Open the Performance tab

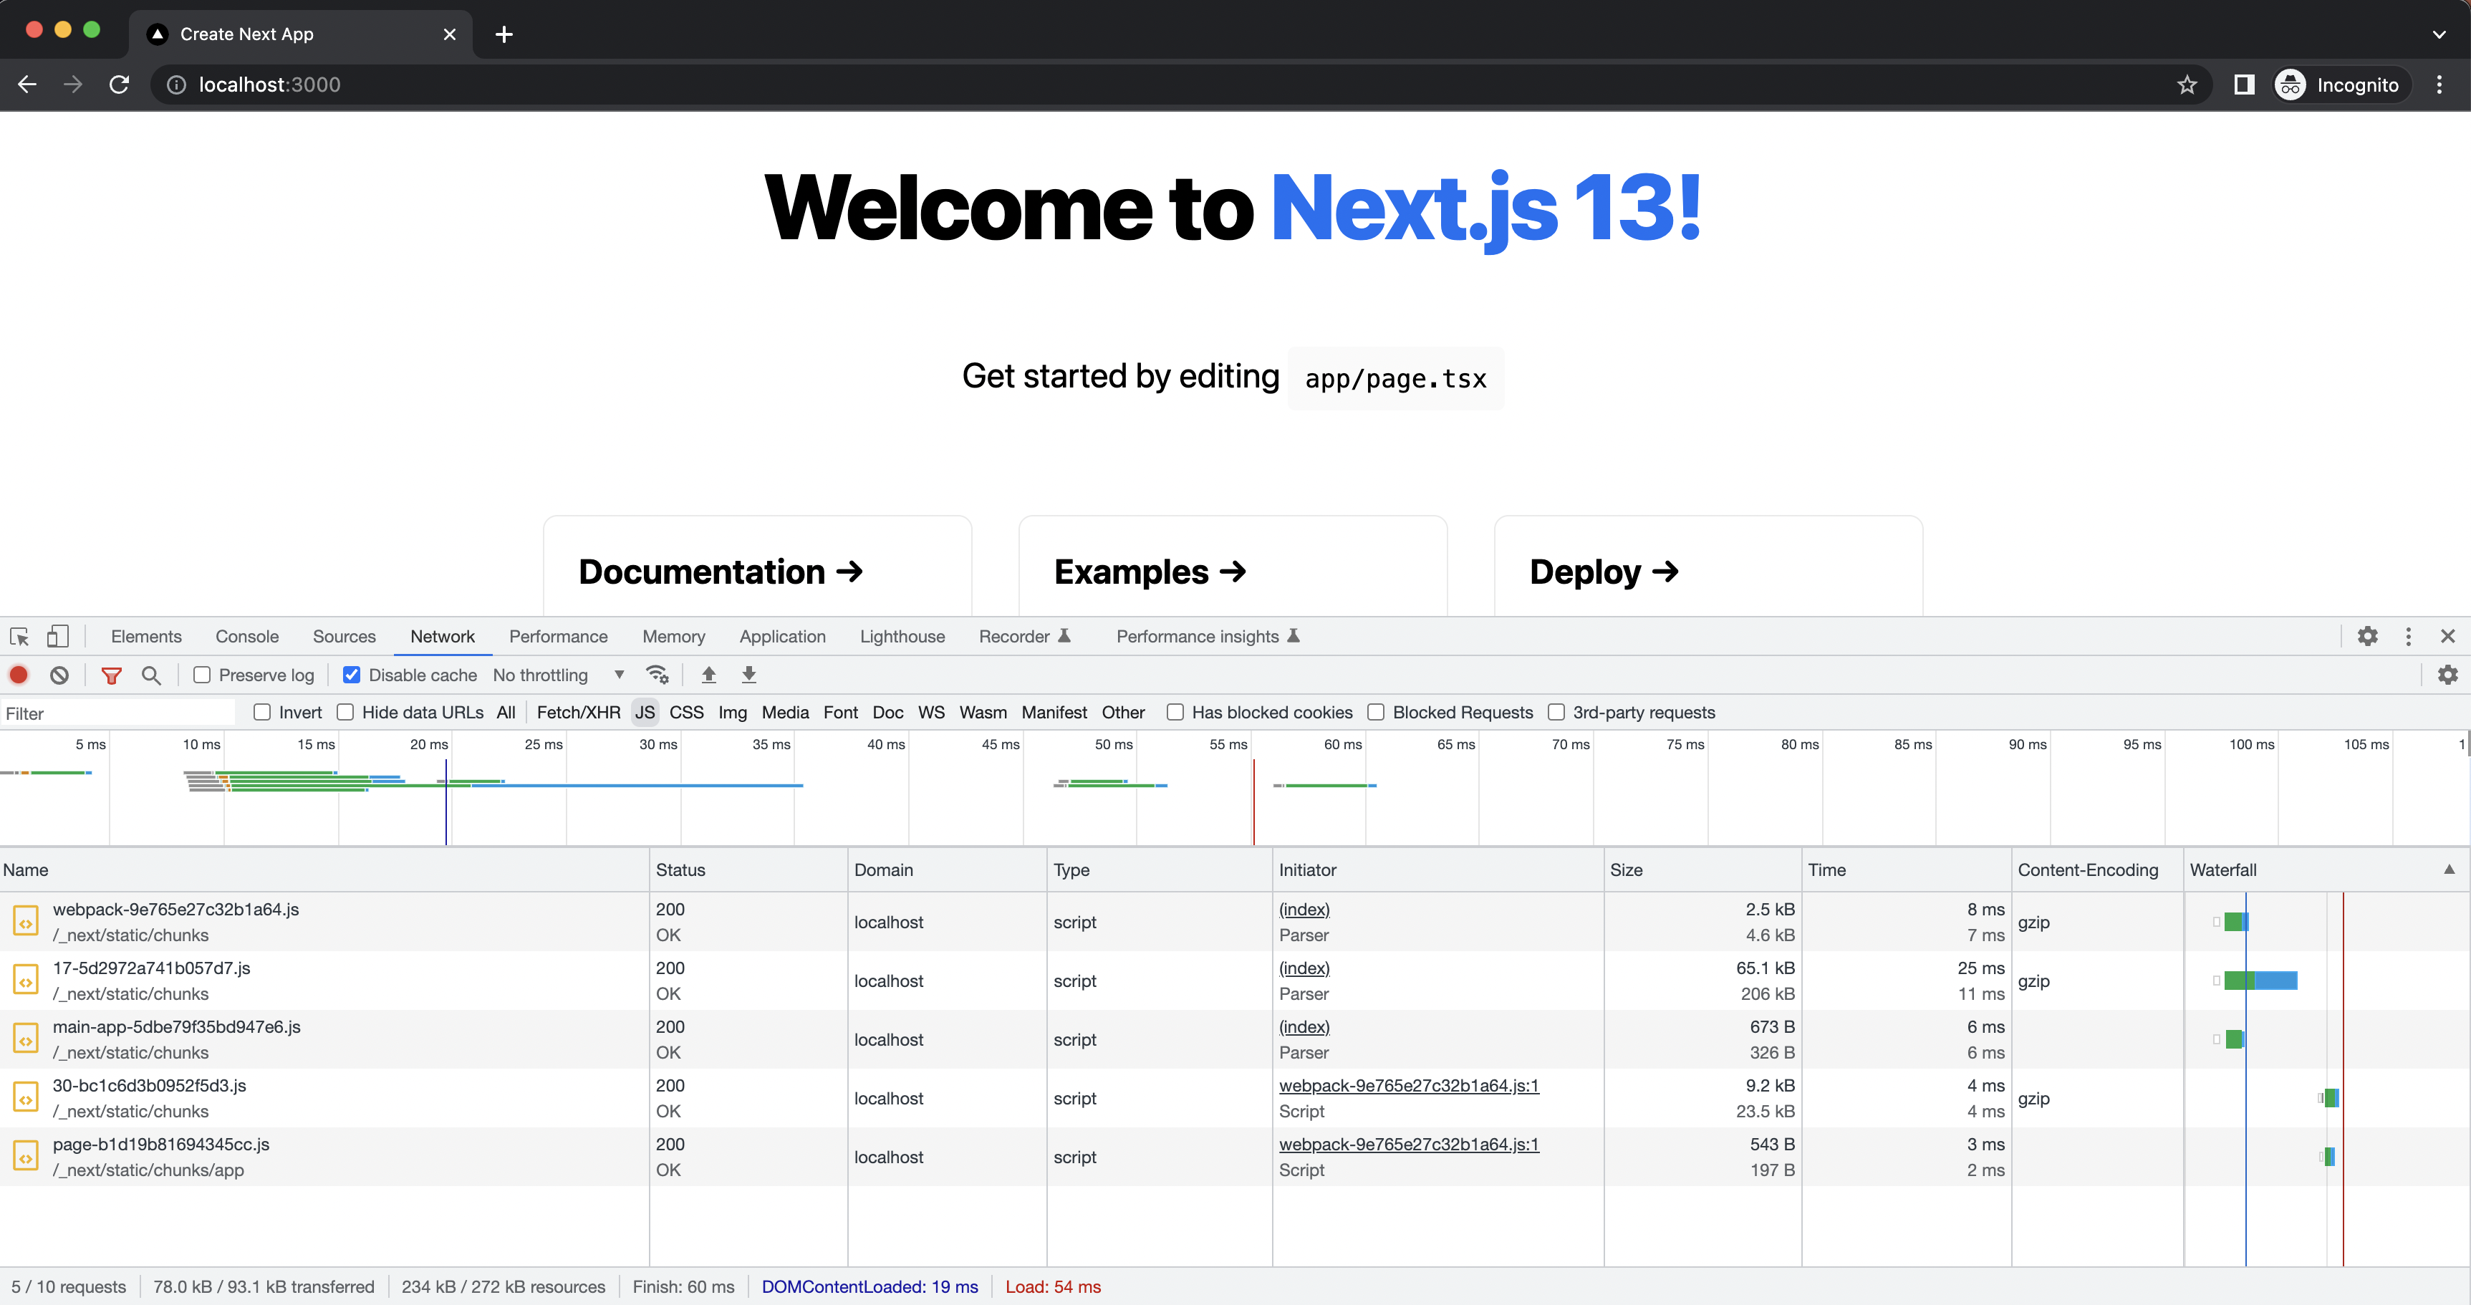click(x=558, y=636)
